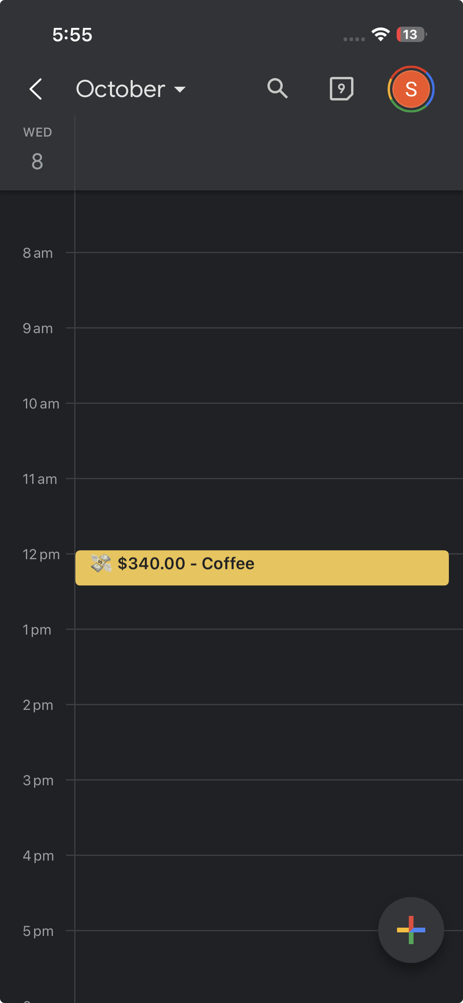Select the WED 8 day header
463x1003 pixels.
tap(37, 149)
